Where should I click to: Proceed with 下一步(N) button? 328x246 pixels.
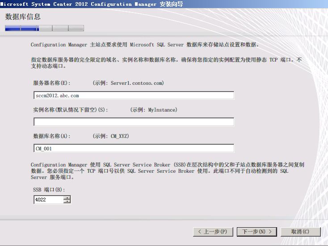pos(257,232)
